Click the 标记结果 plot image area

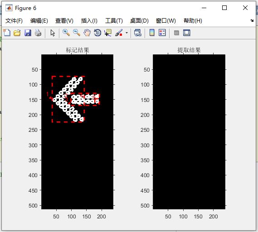78,132
